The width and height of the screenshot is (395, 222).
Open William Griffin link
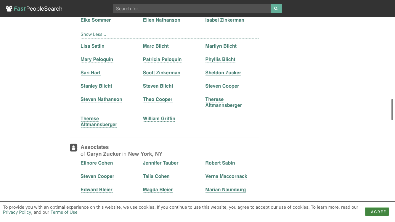tap(159, 119)
